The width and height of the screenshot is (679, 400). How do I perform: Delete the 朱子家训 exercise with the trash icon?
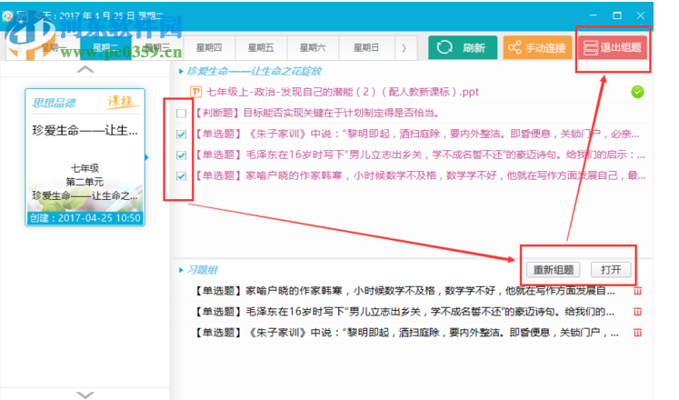coord(637,333)
